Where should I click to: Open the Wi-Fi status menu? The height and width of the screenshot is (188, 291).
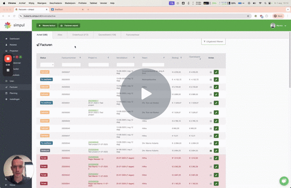point(260,3)
